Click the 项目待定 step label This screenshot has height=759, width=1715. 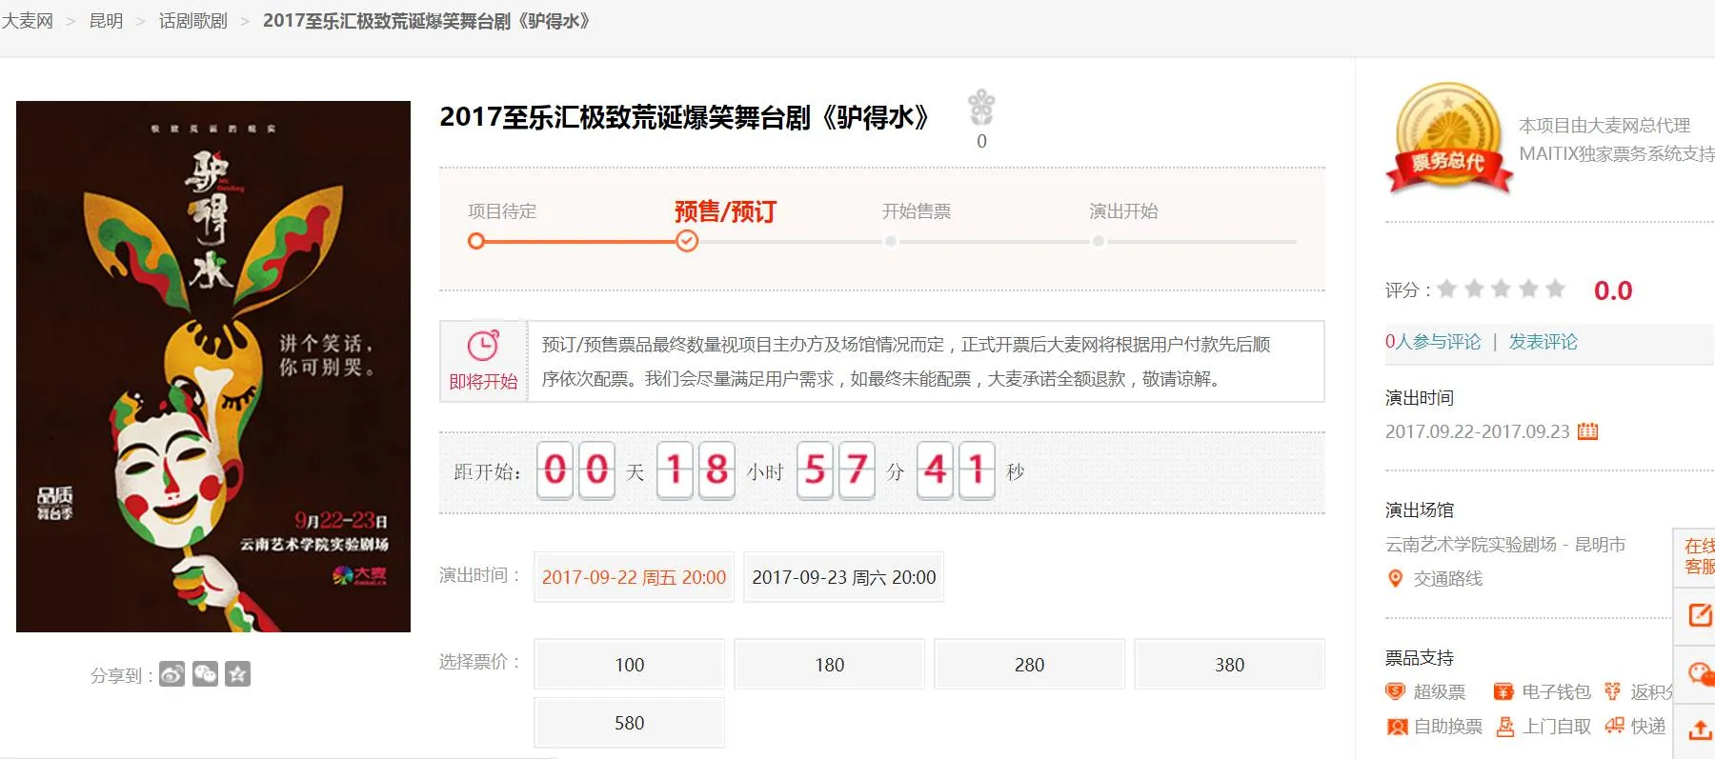(502, 211)
